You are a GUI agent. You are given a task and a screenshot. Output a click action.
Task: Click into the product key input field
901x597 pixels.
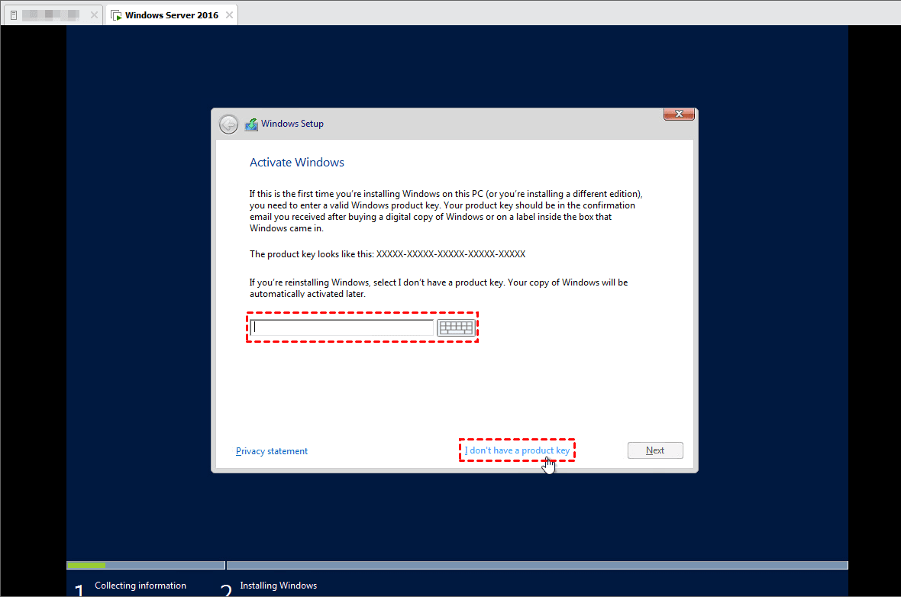tap(342, 328)
